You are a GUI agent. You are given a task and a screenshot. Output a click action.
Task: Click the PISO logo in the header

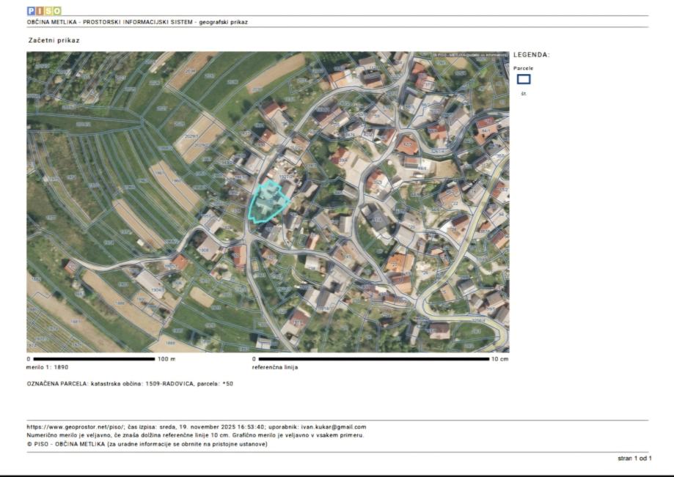[x=44, y=11]
